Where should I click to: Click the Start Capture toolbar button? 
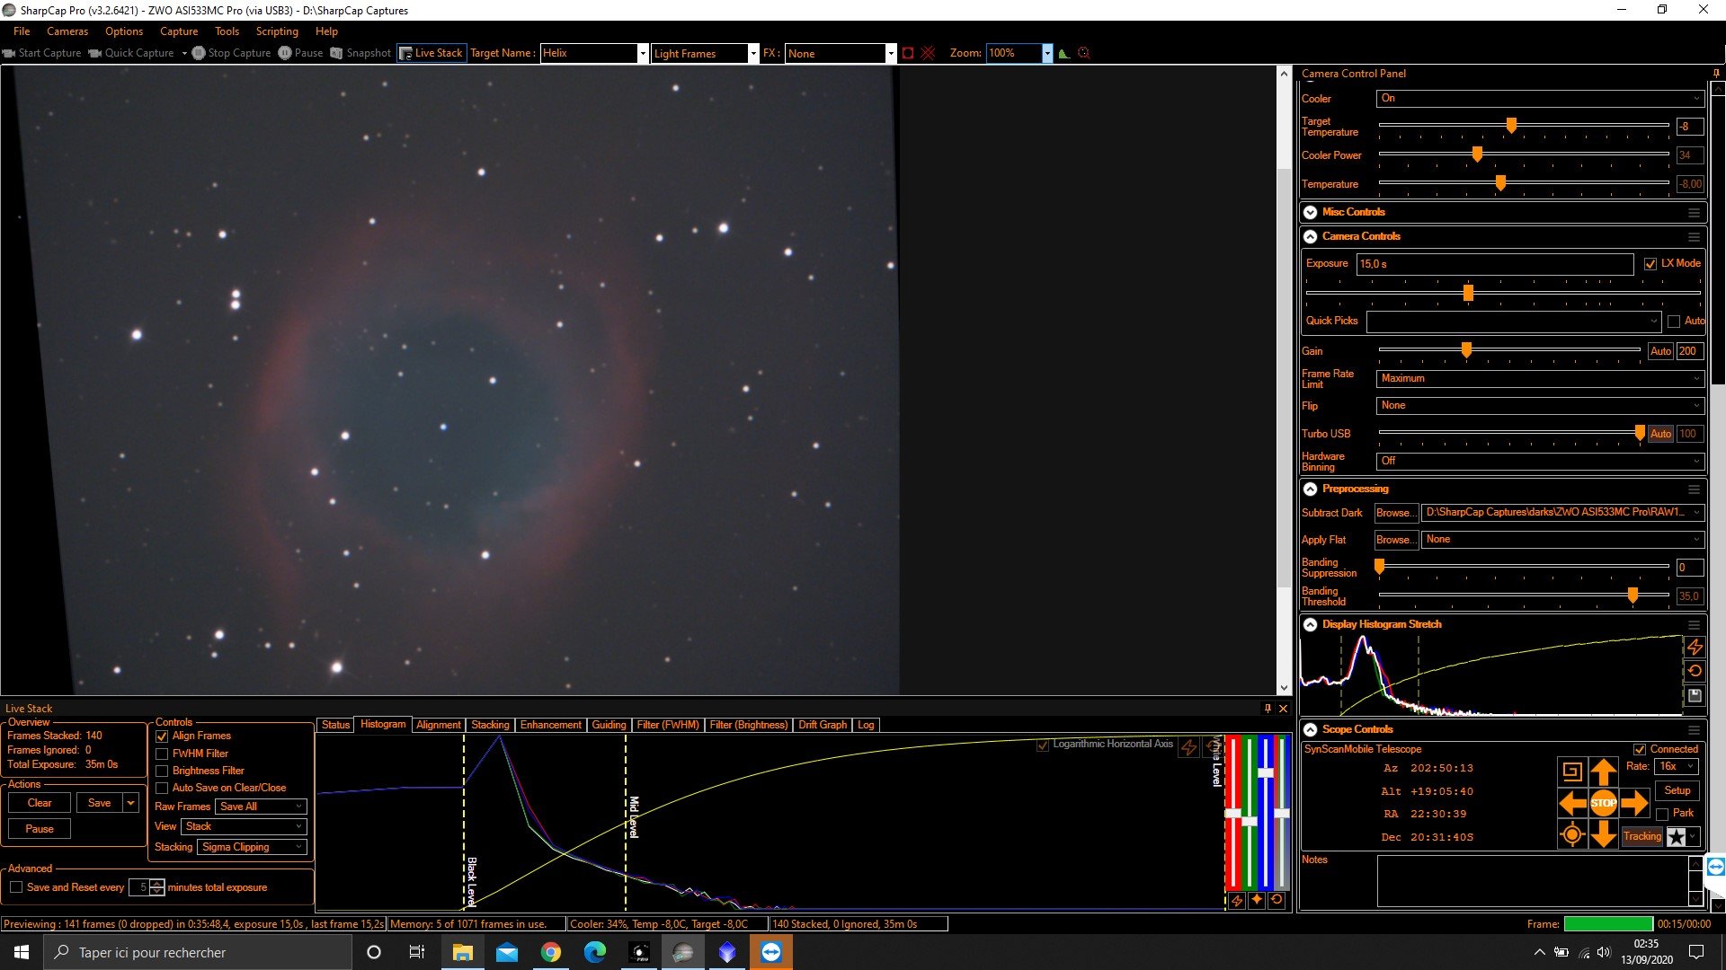coord(42,53)
